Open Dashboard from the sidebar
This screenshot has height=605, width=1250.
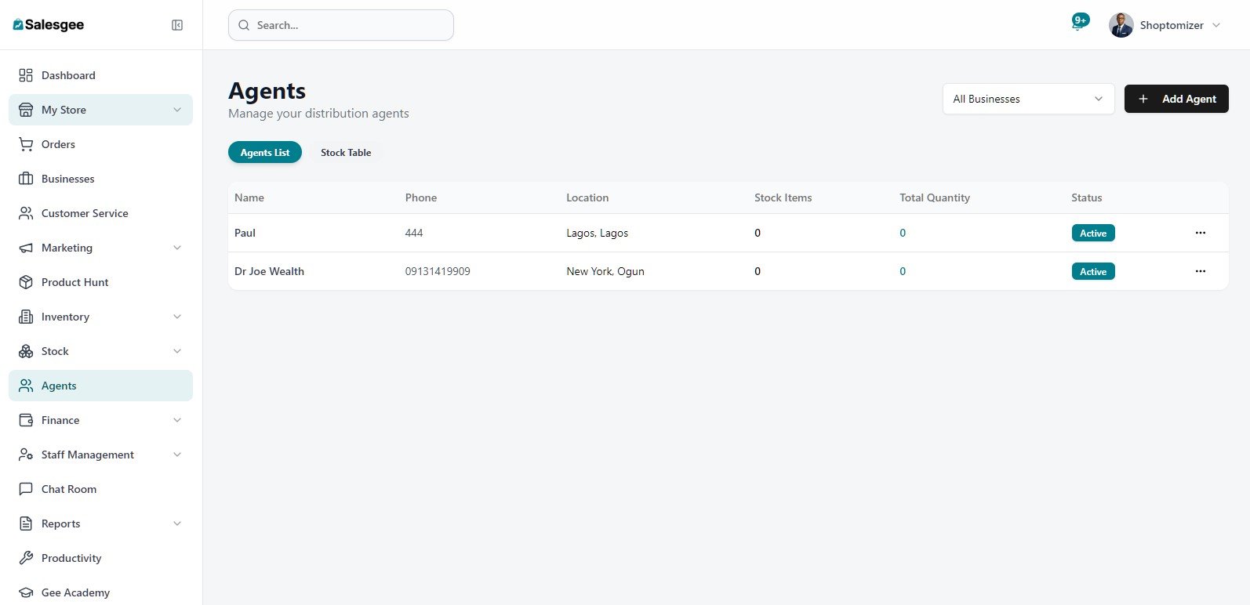pos(100,75)
